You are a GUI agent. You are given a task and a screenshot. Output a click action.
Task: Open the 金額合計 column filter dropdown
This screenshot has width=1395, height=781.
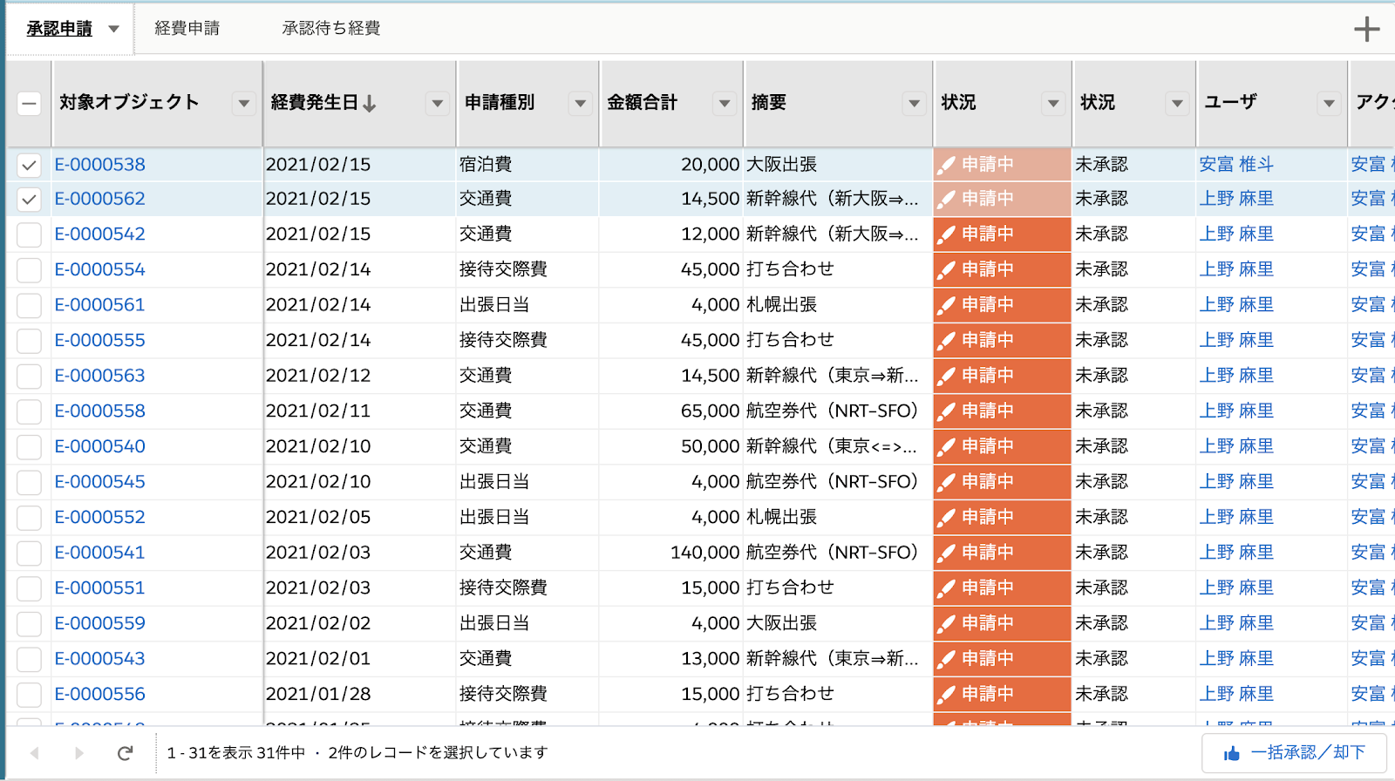[x=725, y=104]
